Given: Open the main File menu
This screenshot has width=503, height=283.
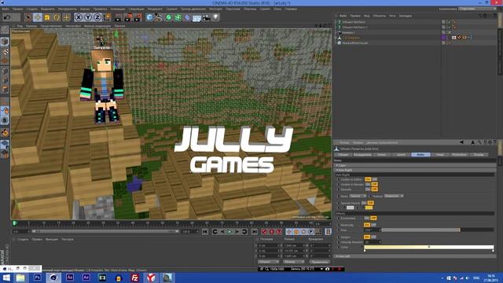Looking at the screenshot, I should 6,9.
